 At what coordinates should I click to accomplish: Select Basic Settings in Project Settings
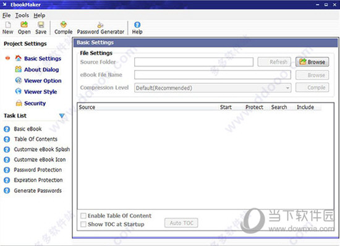point(43,59)
